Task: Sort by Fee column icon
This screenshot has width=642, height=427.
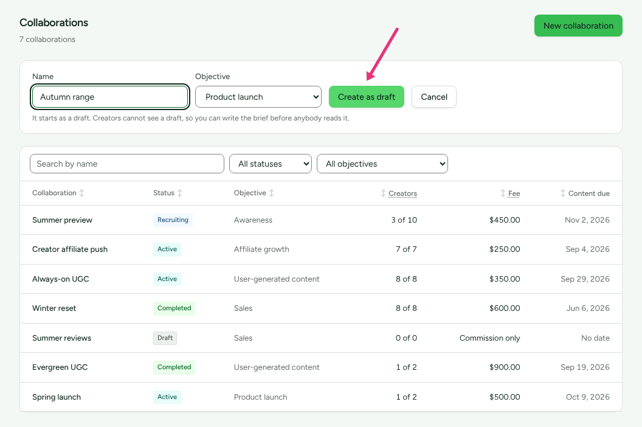Action: pyautogui.click(x=503, y=193)
